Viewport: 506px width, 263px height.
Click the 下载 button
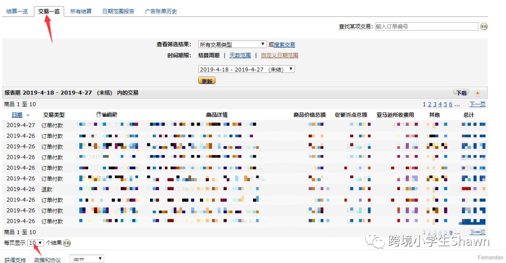[x=461, y=92]
